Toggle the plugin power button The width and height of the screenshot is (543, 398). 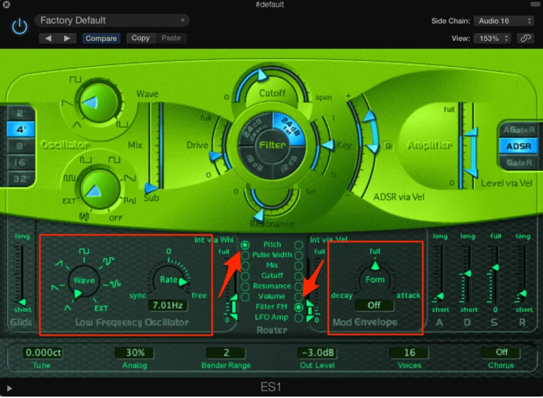pos(19,27)
